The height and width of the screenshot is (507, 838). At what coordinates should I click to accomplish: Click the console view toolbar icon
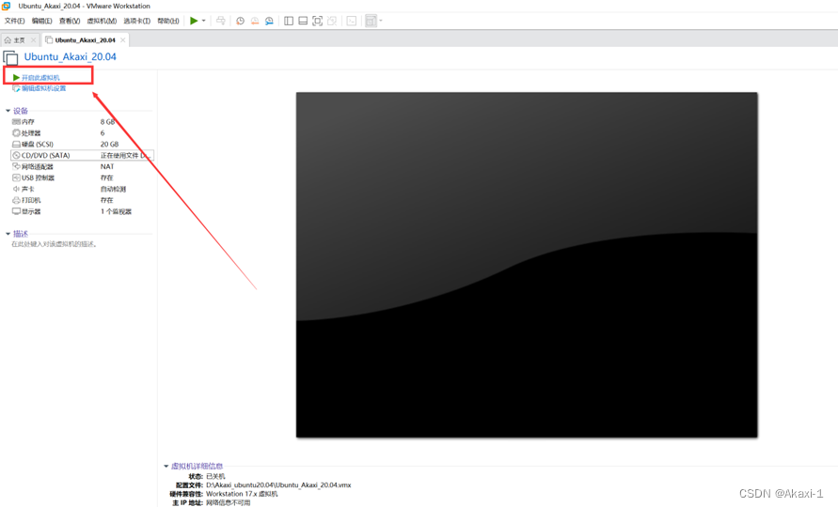[352, 21]
